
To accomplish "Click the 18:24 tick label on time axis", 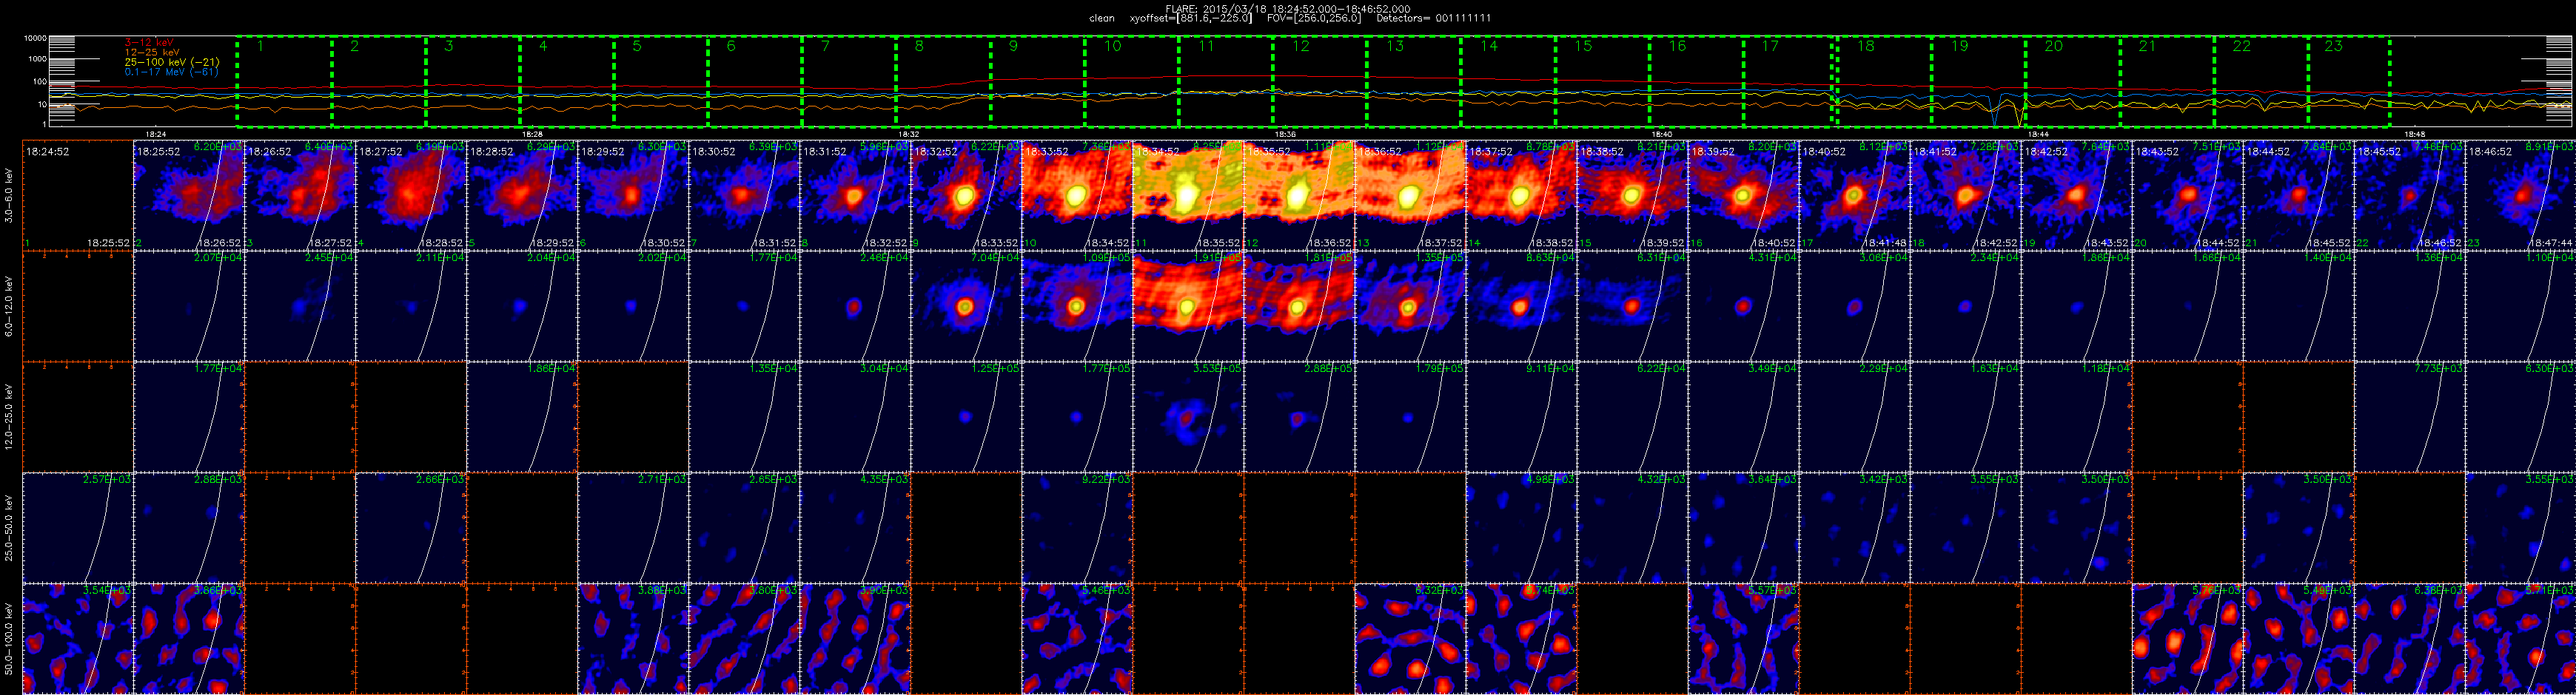I will coord(155,133).
